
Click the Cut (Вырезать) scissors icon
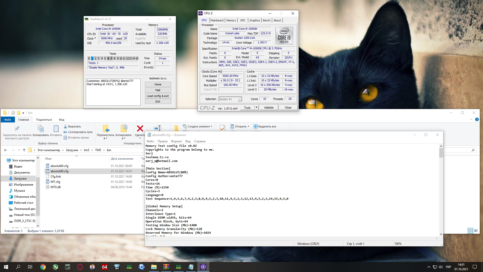[65, 126]
